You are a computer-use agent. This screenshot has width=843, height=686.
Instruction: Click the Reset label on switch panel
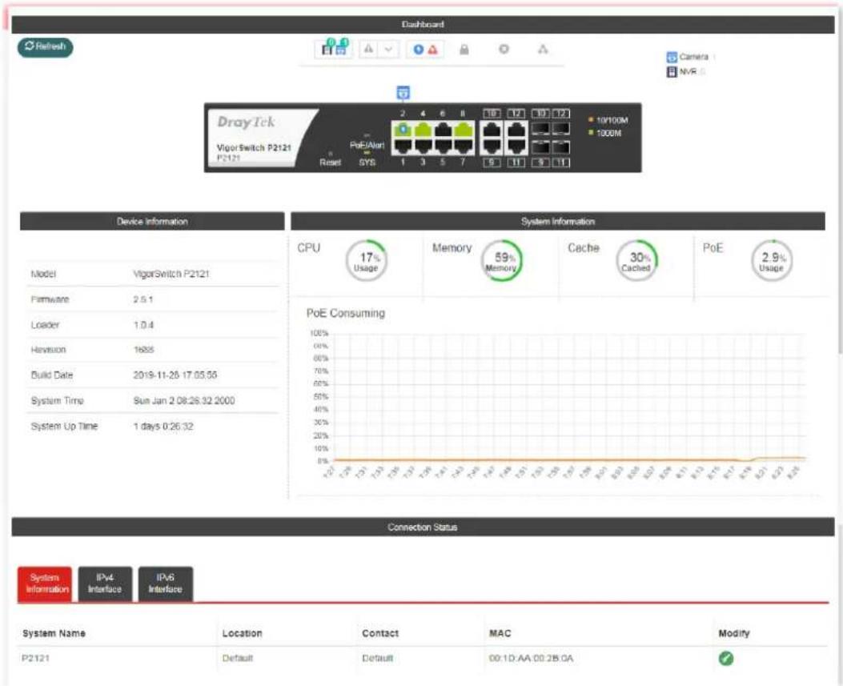pos(330,162)
